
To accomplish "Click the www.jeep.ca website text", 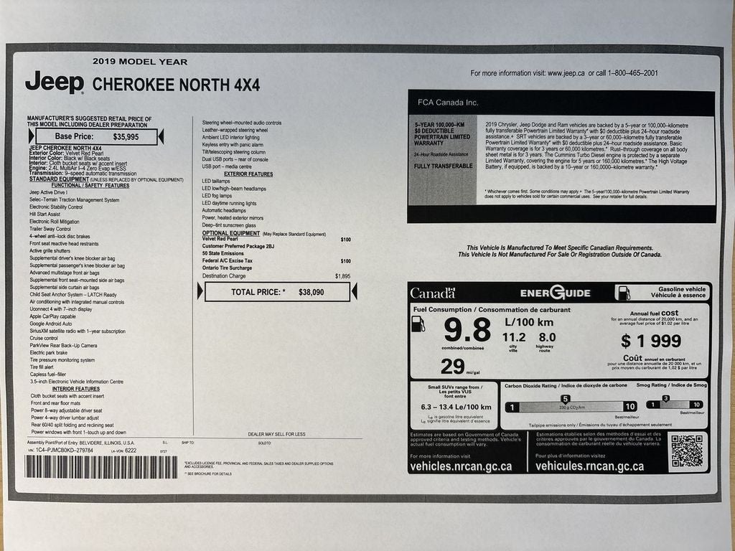I will coord(566,73).
